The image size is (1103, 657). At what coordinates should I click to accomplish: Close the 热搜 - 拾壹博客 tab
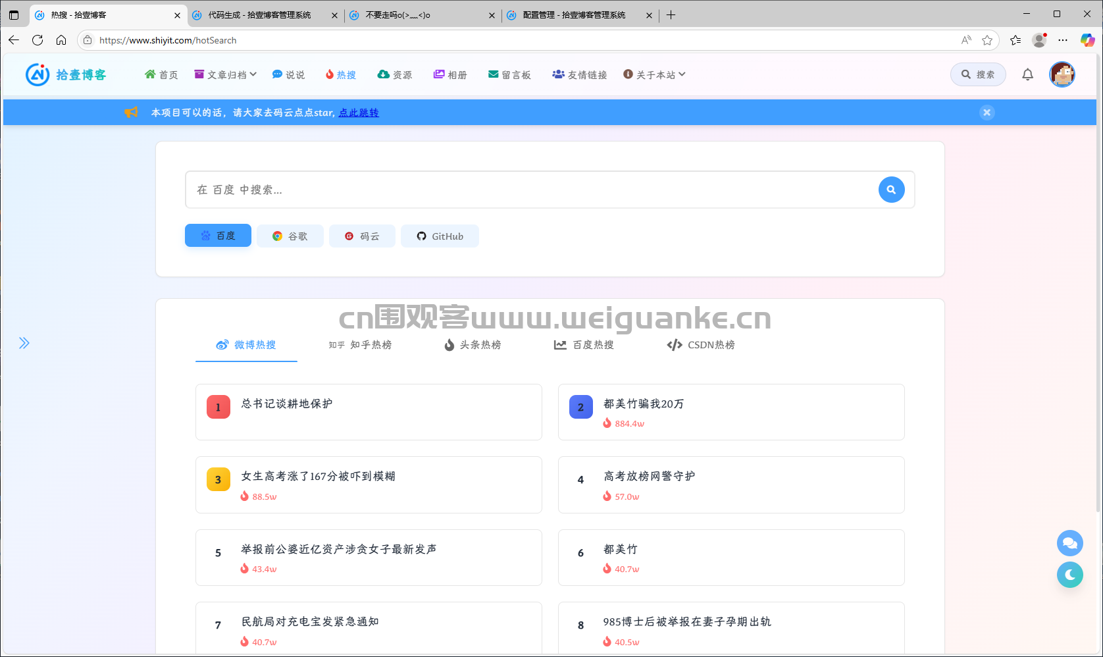(177, 15)
